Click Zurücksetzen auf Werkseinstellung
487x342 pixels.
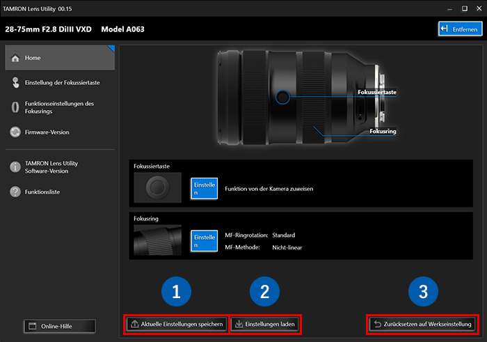click(x=422, y=325)
